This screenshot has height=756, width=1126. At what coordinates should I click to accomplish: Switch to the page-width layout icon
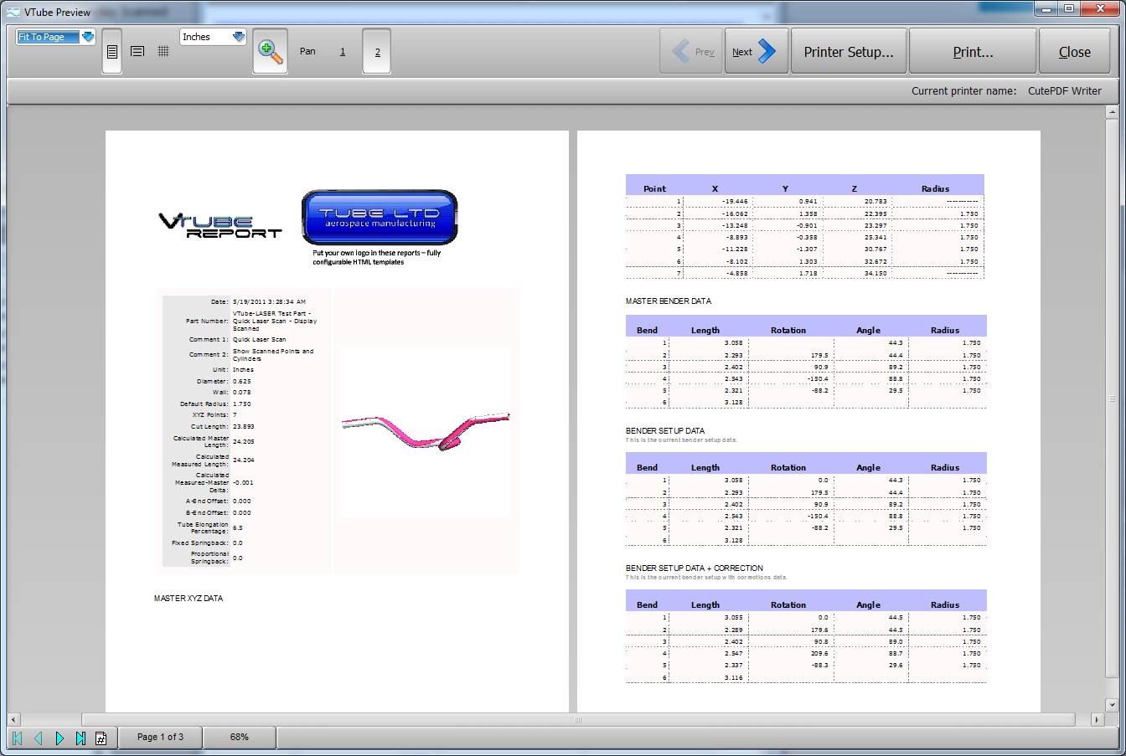[x=137, y=52]
